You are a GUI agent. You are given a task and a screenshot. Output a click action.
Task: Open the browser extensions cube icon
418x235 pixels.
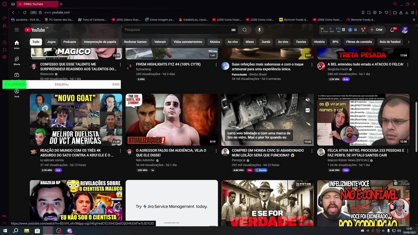pyautogui.click(x=395, y=12)
